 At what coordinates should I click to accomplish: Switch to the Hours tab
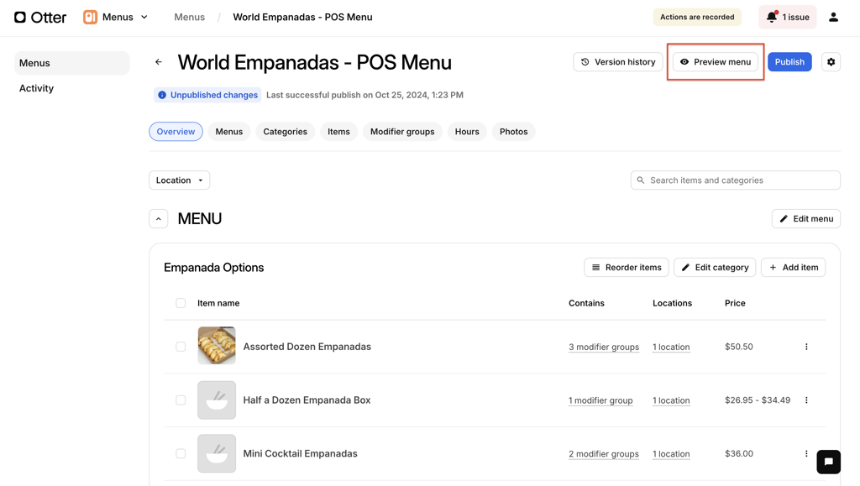(467, 132)
